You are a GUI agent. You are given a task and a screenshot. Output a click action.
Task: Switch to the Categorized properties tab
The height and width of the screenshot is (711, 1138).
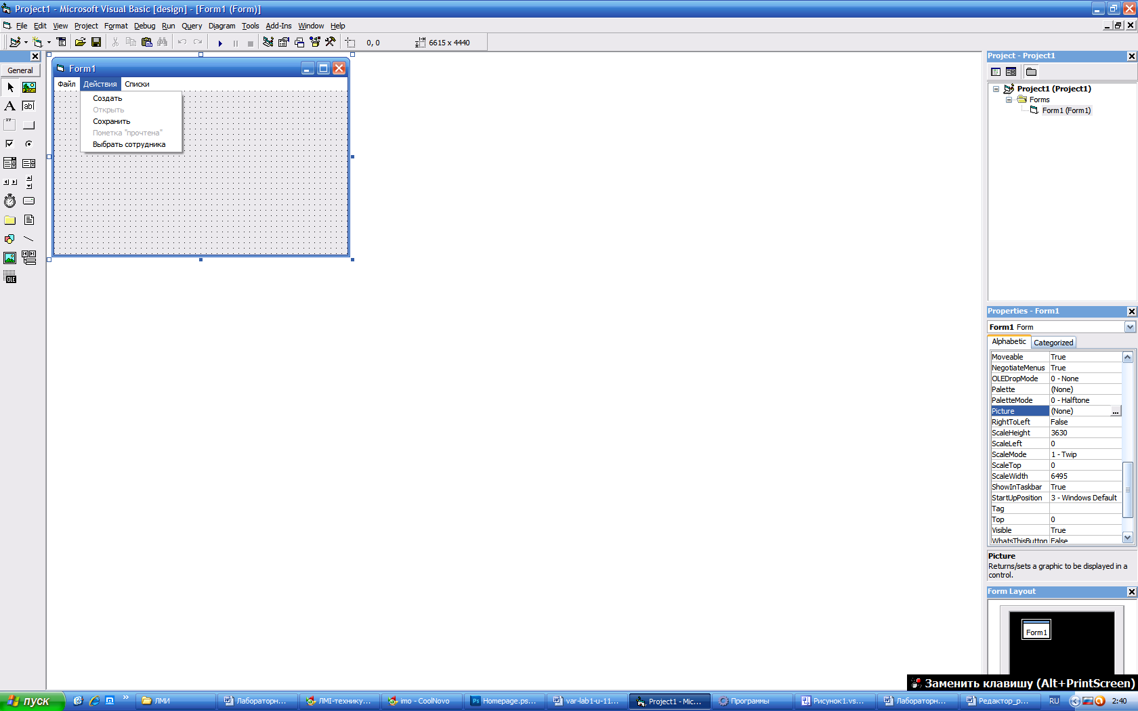click(1053, 343)
